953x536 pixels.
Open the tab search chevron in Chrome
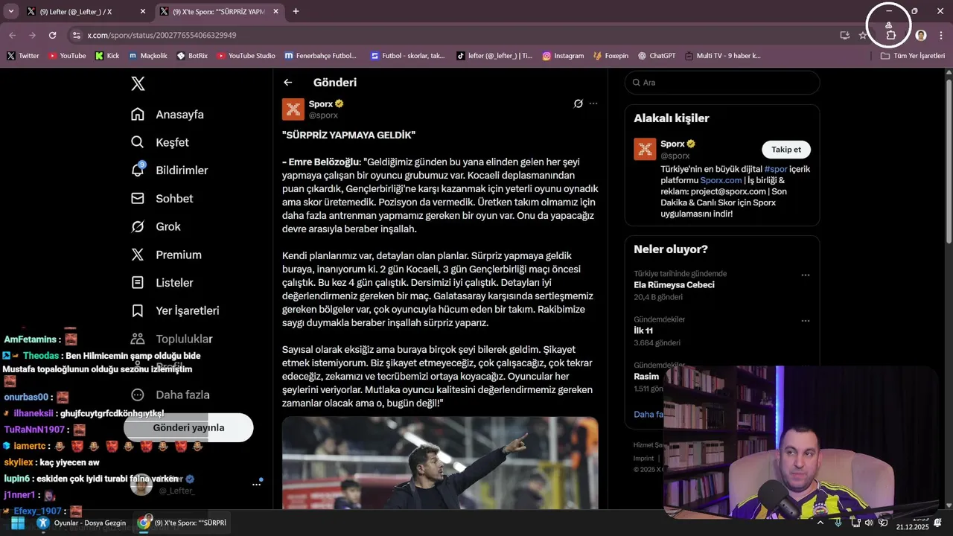pyautogui.click(x=11, y=11)
